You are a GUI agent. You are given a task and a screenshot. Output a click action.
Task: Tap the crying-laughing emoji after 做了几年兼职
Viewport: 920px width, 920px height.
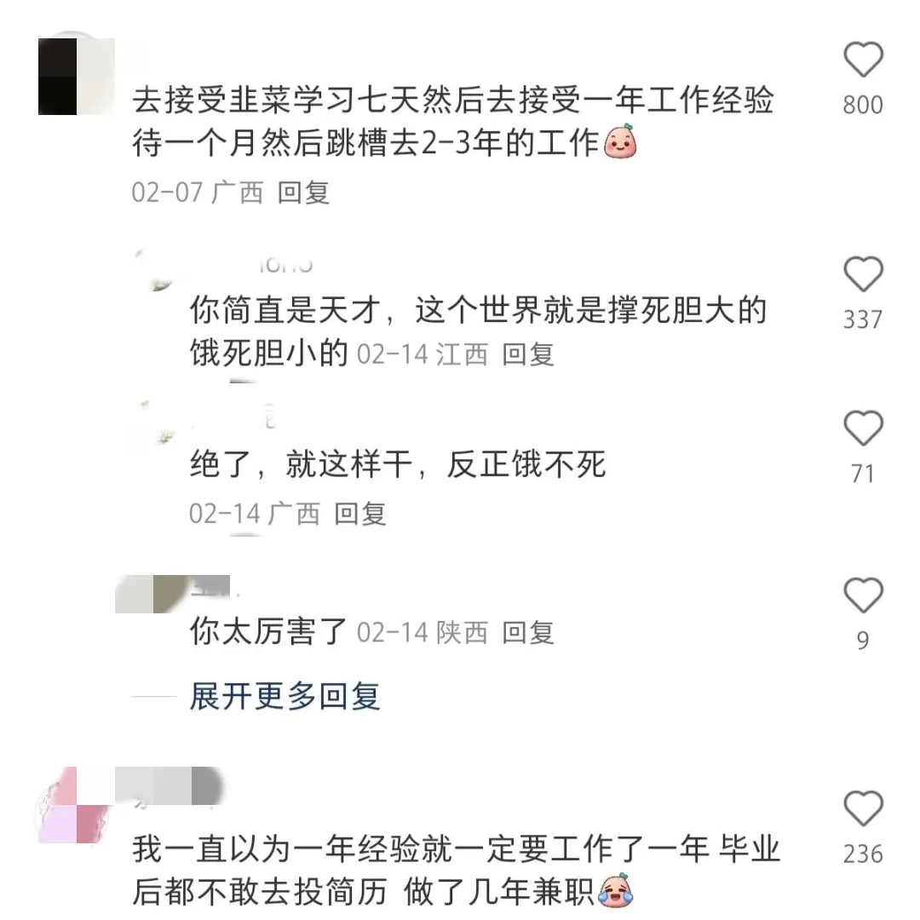coord(616,891)
